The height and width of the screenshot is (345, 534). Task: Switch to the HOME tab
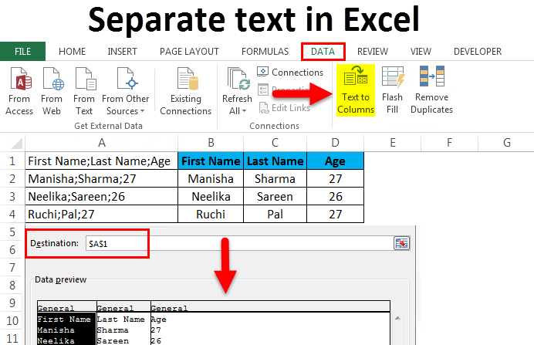[72, 52]
